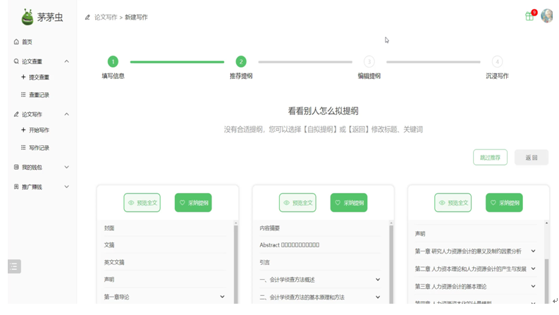The height and width of the screenshot is (315, 559).
Task: Collapse the 论文查重 sidebar section
Action: [x=67, y=62]
